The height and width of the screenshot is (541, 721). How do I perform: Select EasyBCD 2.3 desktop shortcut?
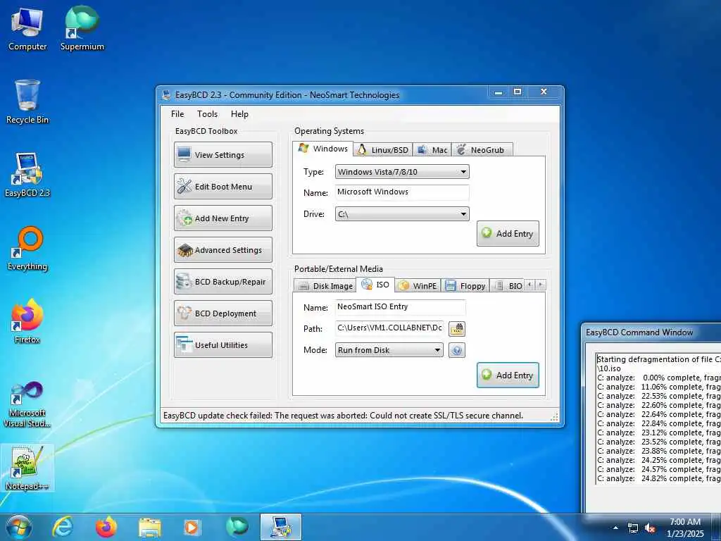27,175
